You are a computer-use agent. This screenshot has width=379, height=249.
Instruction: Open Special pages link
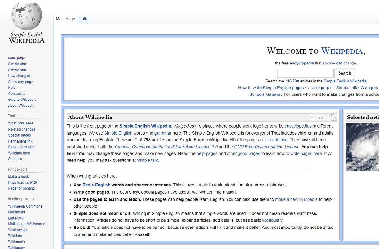[20, 135]
